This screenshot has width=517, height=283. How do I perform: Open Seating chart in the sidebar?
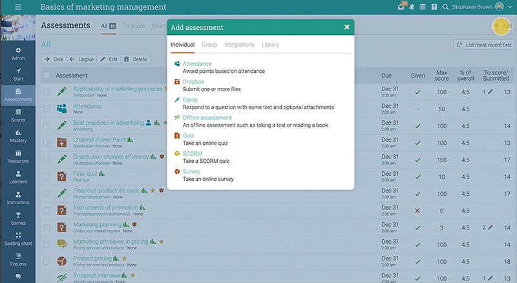[x=18, y=238]
